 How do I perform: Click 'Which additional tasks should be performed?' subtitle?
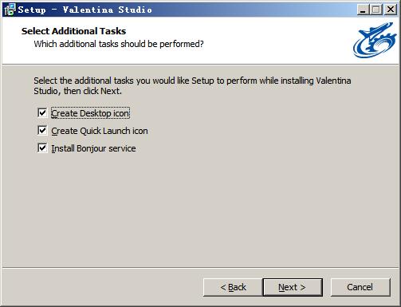point(119,44)
